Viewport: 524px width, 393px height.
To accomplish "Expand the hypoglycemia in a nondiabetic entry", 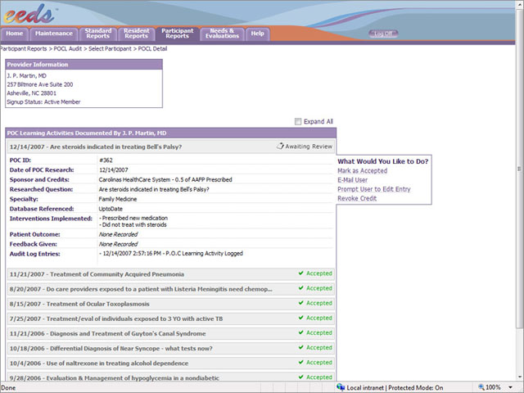I will [x=171, y=377].
